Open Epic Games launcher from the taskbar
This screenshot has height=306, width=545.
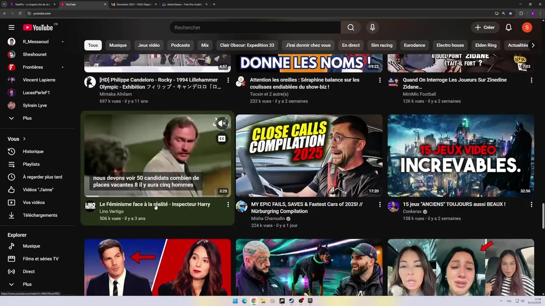pos(310,301)
